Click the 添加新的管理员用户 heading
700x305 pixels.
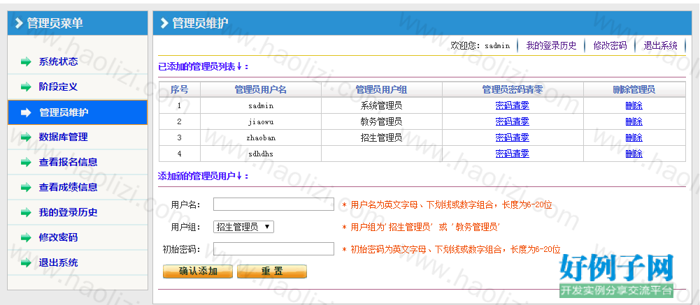coord(203,177)
